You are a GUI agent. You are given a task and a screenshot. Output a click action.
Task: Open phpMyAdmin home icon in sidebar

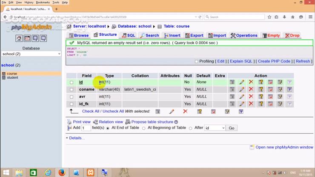[x=19, y=38]
